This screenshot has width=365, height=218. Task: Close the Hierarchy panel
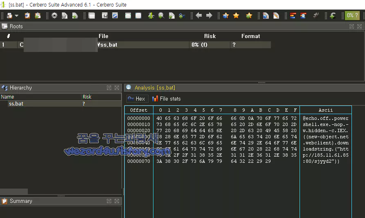(x=117, y=88)
